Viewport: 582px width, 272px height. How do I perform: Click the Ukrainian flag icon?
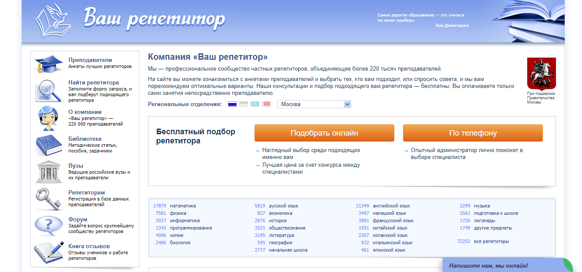243,104
